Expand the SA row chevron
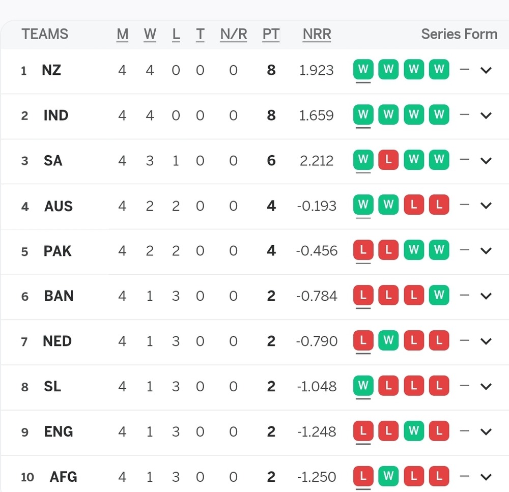 (x=486, y=161)
